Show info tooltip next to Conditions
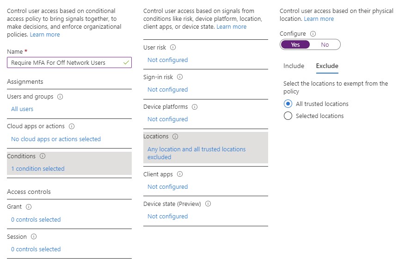Image resolution: width=411 pixels, height=273 pixels. tap(43, 156)
